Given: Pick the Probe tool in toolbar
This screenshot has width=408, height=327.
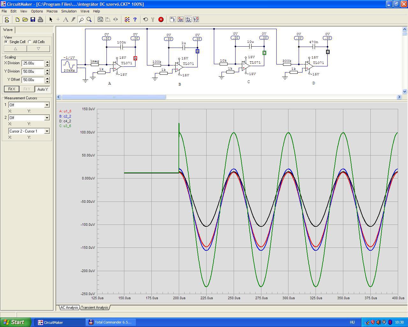Looking at the screenshot, I should pyautogui.click(x=81, y=19).
